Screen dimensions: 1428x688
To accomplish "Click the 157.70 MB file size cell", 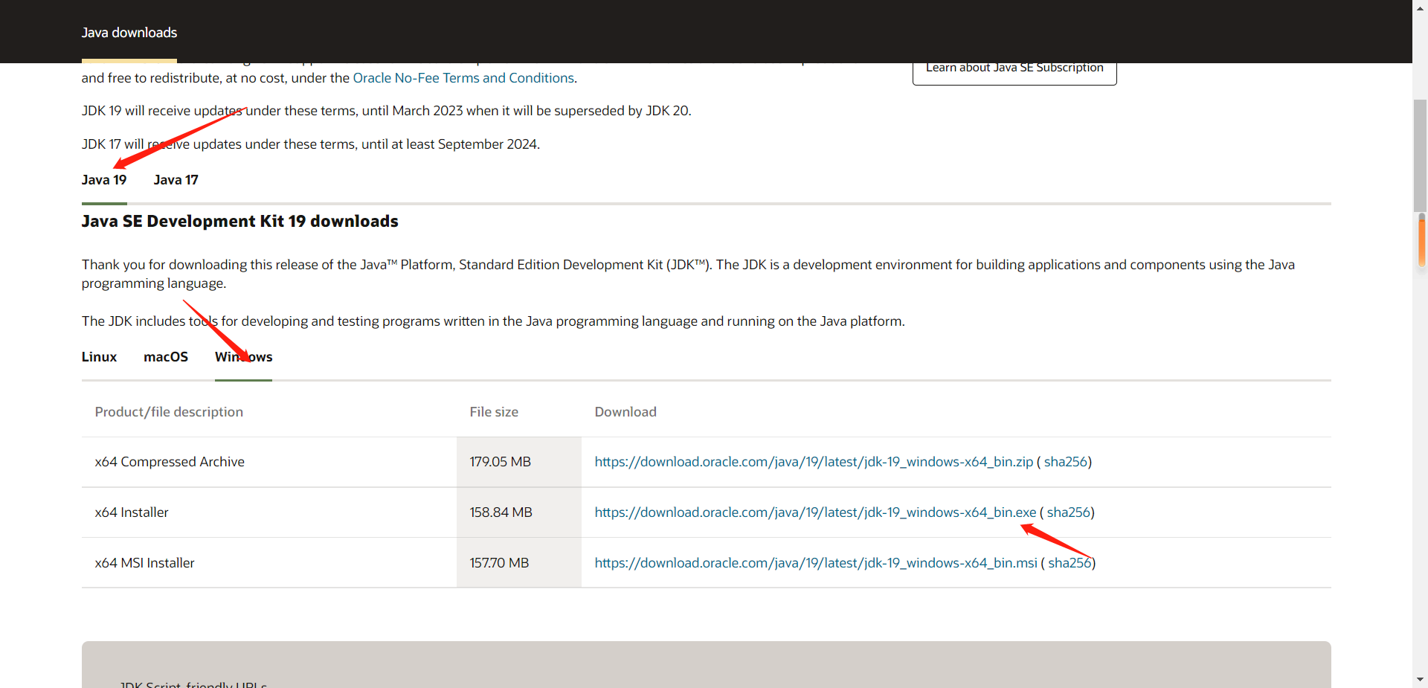I will (519, 563).
